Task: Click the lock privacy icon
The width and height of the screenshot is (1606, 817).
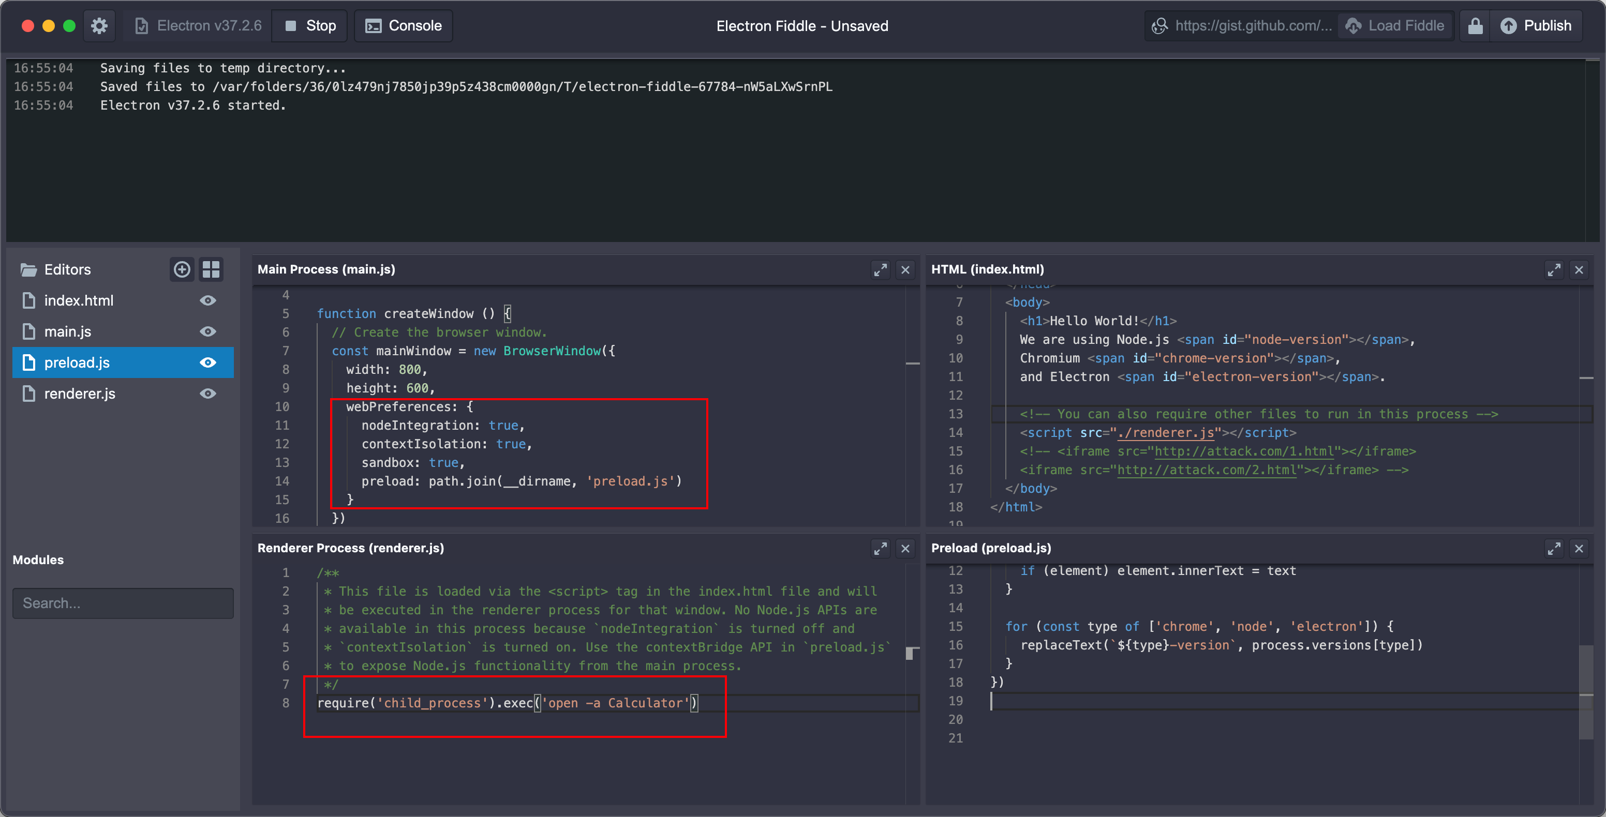Action: click(x=1475, y=25)
